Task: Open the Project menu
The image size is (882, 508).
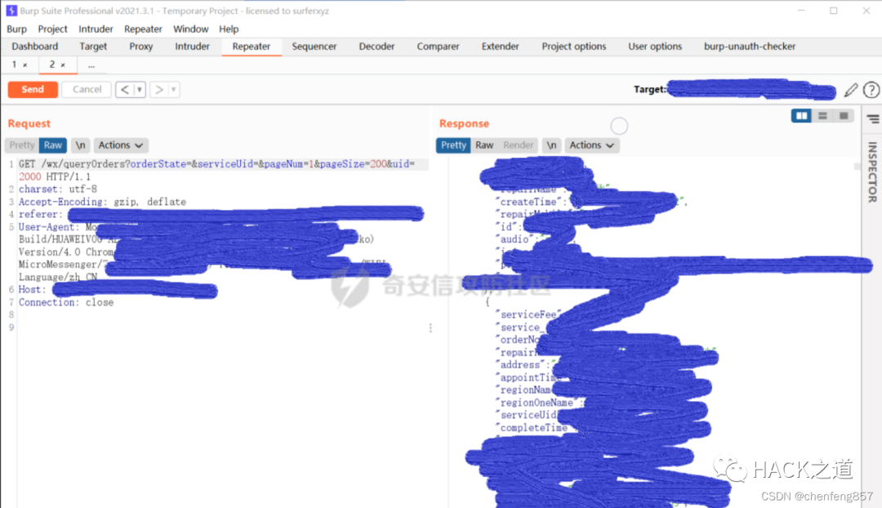Action: click(52, 29)
